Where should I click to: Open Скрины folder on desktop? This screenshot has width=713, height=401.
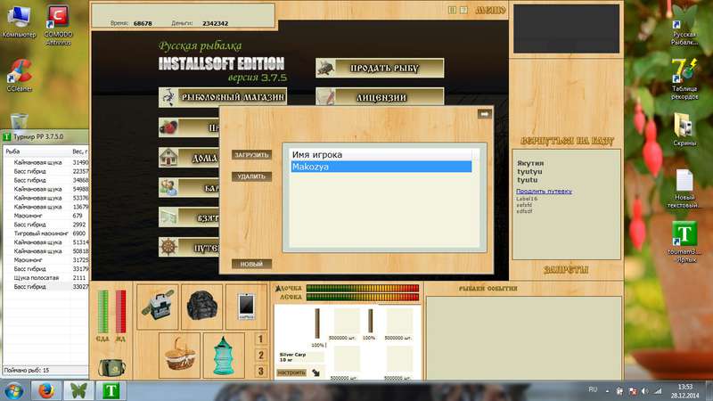pyautogui.click(x=684, y=129)
